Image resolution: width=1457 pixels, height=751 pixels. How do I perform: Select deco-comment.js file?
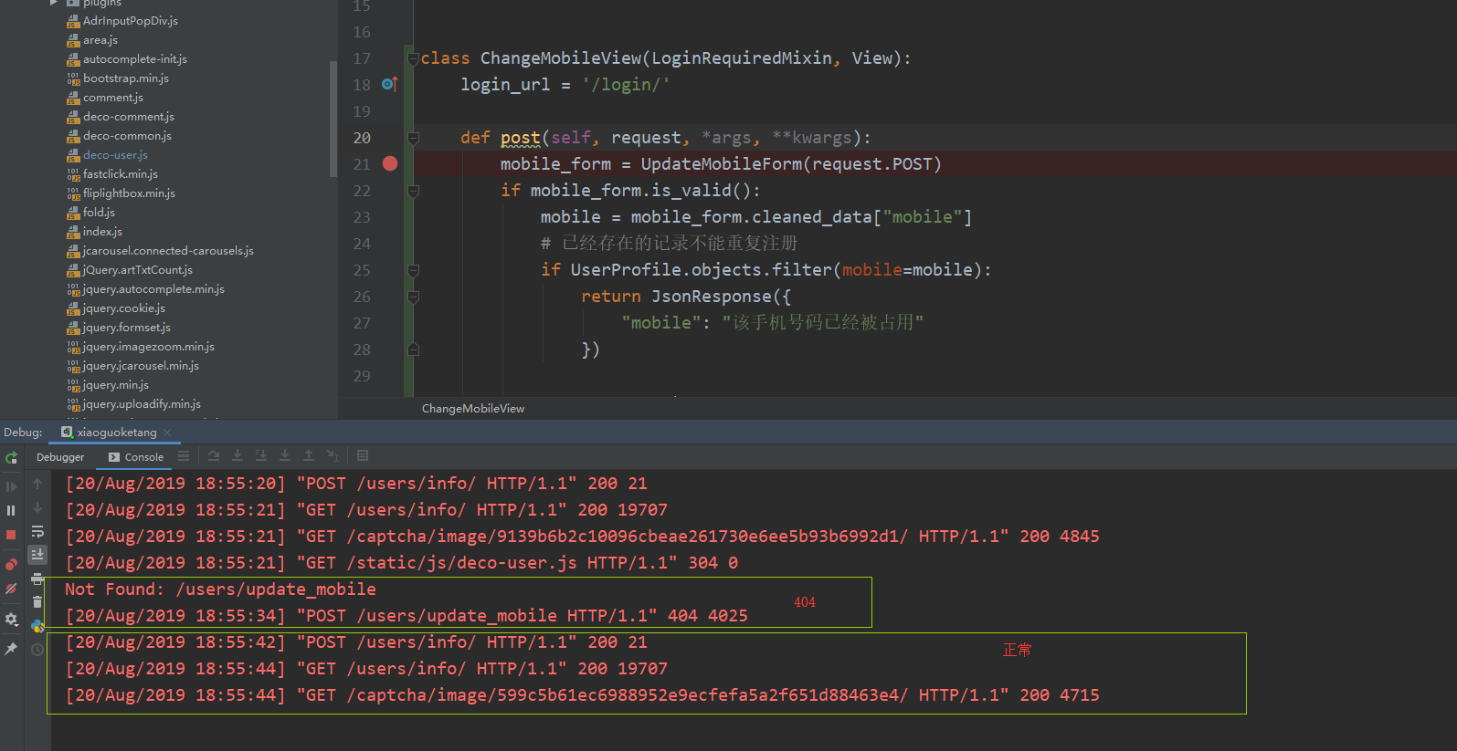(128, 117)
